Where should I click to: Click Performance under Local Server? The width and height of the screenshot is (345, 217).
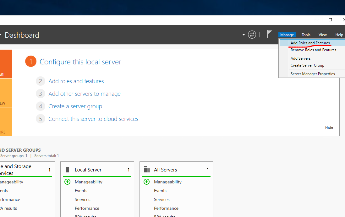[87, 208]
